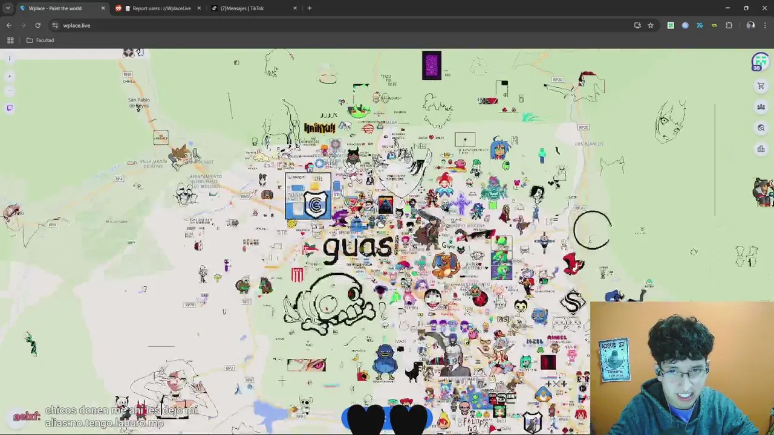Zoom in with the plus map button
The image size is (774, 435).
(x=9, y=77)
